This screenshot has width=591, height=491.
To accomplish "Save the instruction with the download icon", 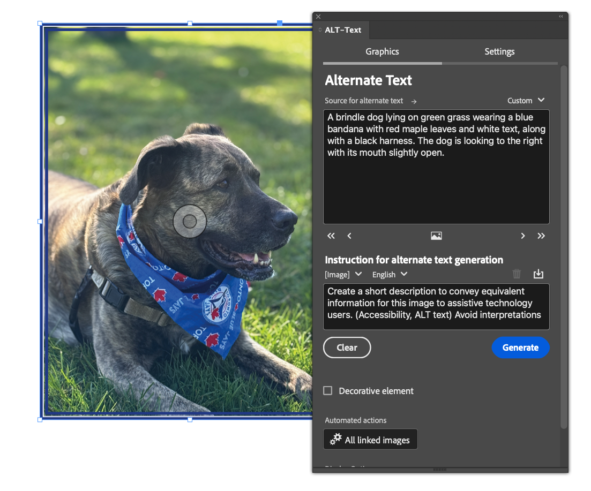I will click(x=538, y=274).
